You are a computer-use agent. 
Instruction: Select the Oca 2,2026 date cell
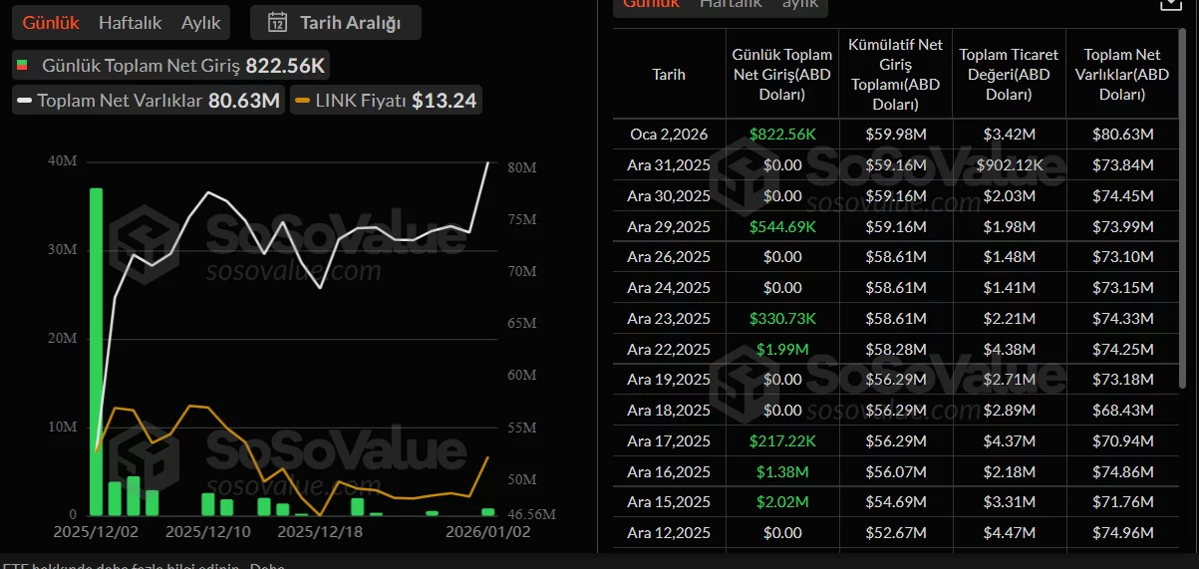(x=669, y=135)
